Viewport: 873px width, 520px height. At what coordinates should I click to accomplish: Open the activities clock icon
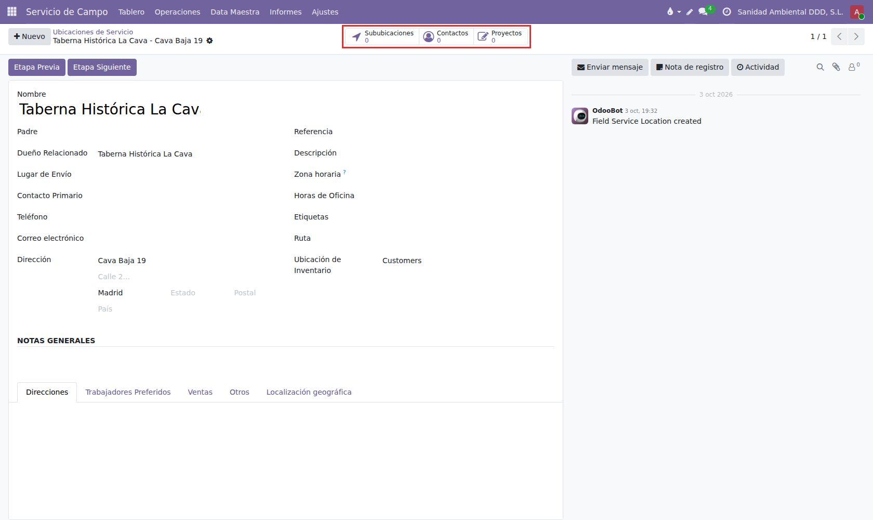[726, 11]
